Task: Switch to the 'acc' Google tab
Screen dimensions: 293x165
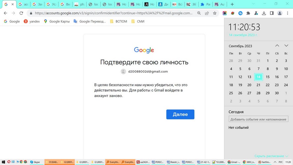Action: tap(23, 4)
